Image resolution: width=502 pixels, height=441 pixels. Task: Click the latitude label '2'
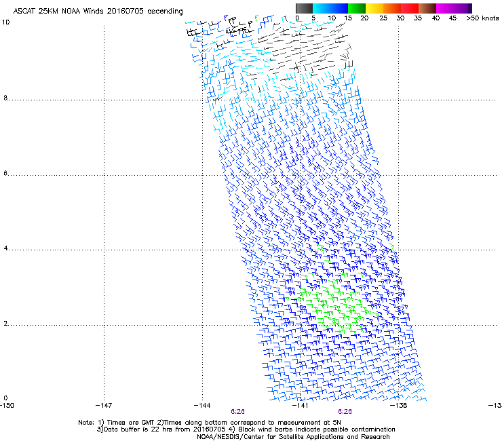click(5, 324)
